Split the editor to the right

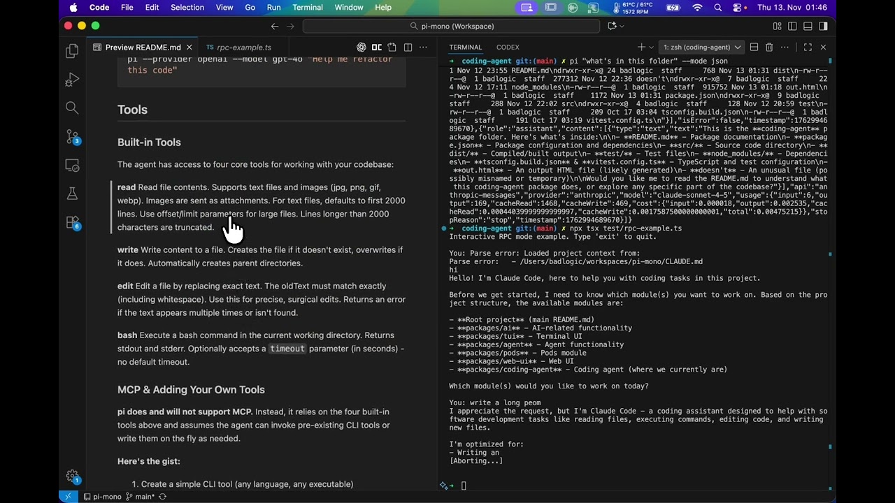(408, 48)
